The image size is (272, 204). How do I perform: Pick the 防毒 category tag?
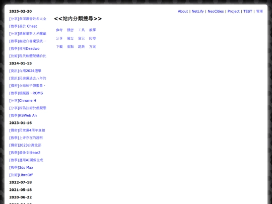(x=93, y=38)
